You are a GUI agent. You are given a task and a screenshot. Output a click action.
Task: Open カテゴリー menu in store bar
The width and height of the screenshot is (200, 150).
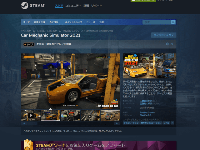(55, 22)
